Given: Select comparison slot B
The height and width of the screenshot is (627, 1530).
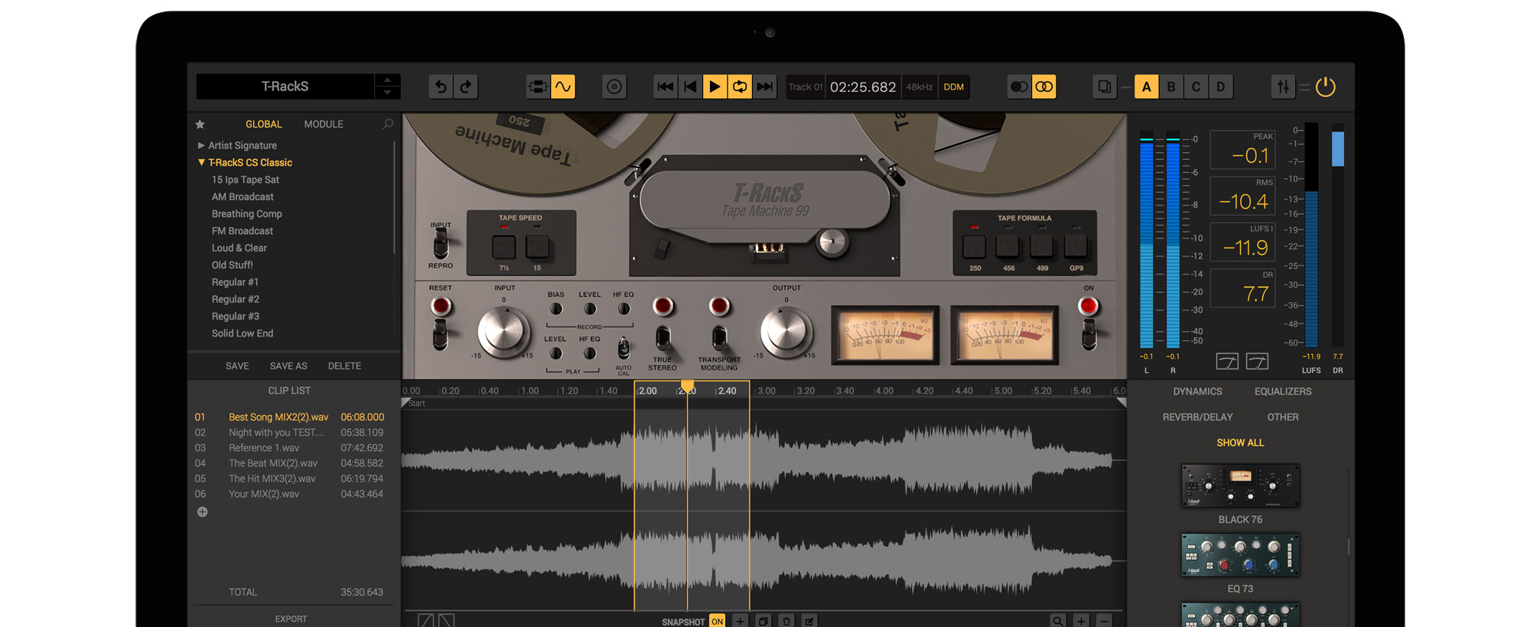Looking at the screenshot, I should 1171,87.
